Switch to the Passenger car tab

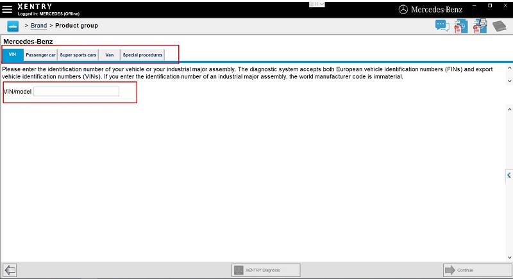[40, 55]
